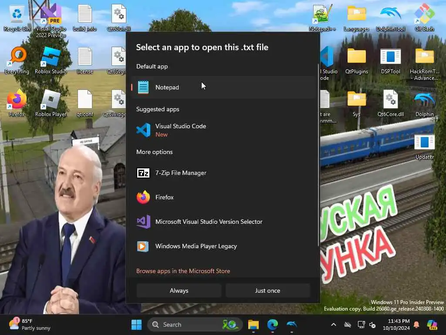The width and height of the screenshot is (446, 335).
Task: Click the Always button
Action: [179, 291]
